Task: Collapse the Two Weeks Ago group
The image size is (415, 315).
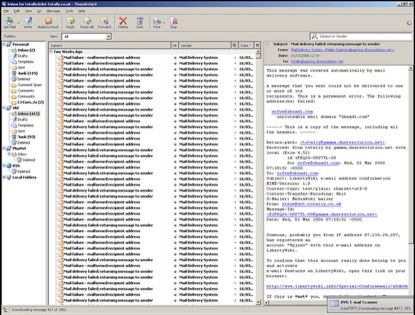Action: [x=51, y=51]
